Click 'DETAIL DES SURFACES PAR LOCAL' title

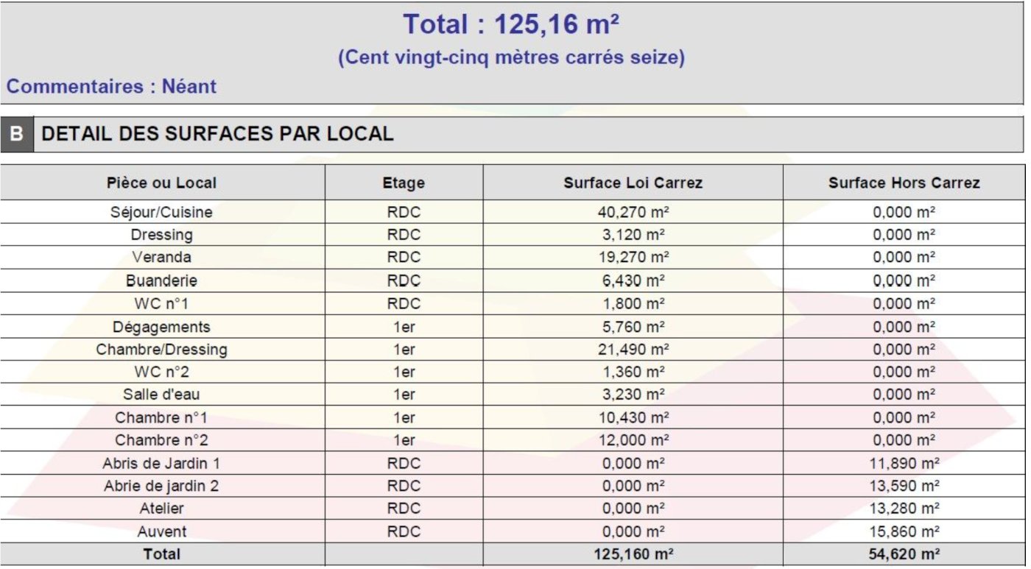click(218, 134)
